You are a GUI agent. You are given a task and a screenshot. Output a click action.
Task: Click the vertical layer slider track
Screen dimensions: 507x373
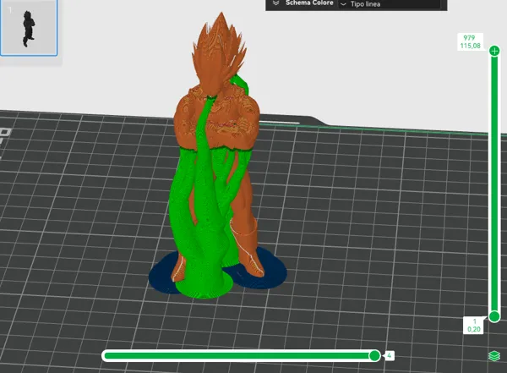(494, 184)
